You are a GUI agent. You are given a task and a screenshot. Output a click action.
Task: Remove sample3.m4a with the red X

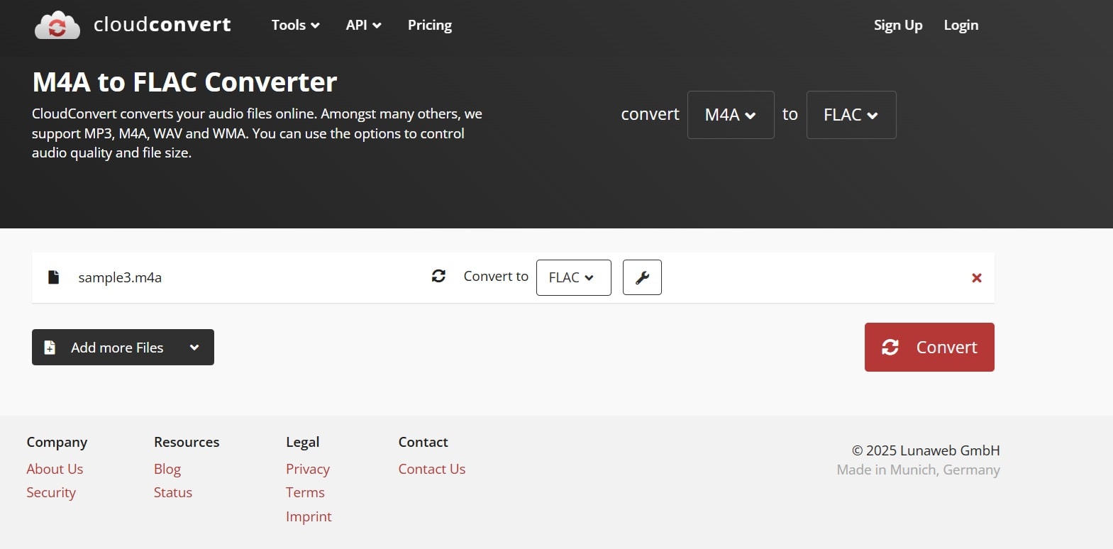977,278
